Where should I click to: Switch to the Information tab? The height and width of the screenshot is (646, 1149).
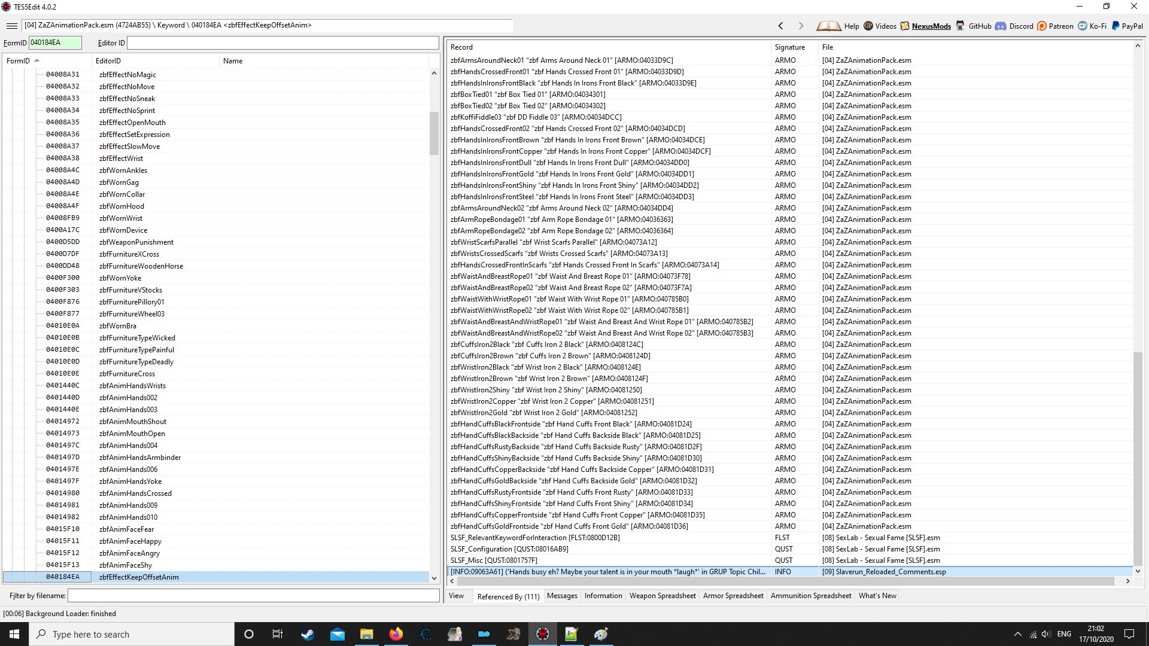coord(603,596)
